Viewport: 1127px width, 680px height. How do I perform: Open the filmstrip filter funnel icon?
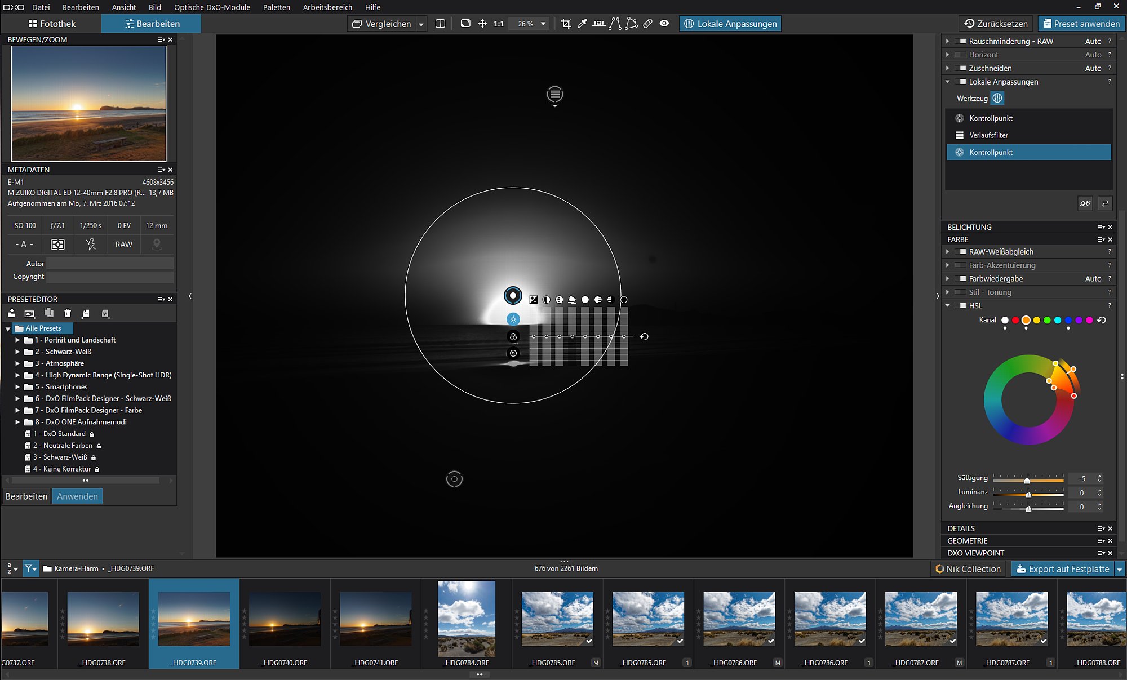coord(30,568)
